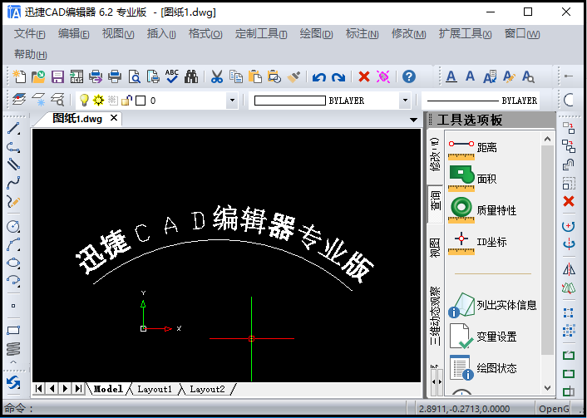
Task: Open Find with the binoculars icon
Action: [191, 76]
